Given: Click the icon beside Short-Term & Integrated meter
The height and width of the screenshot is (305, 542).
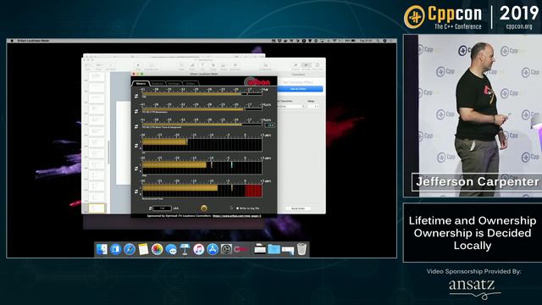Looking at the screenshot, I should click(136, 126).
